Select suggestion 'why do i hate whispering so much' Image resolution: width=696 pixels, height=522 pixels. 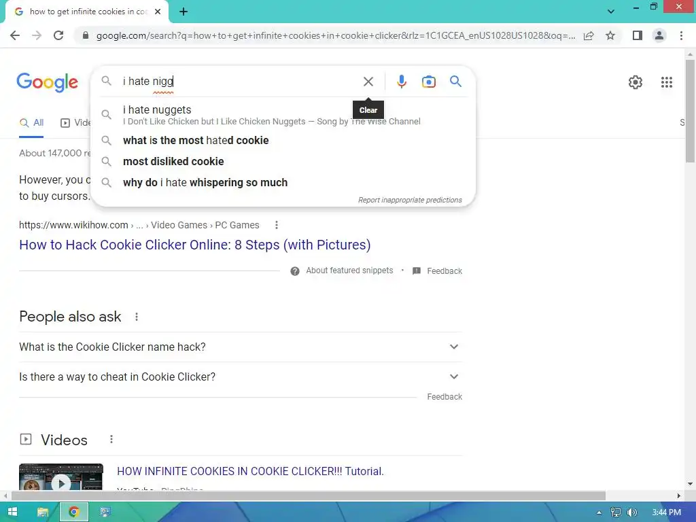(x=283, y=182)
